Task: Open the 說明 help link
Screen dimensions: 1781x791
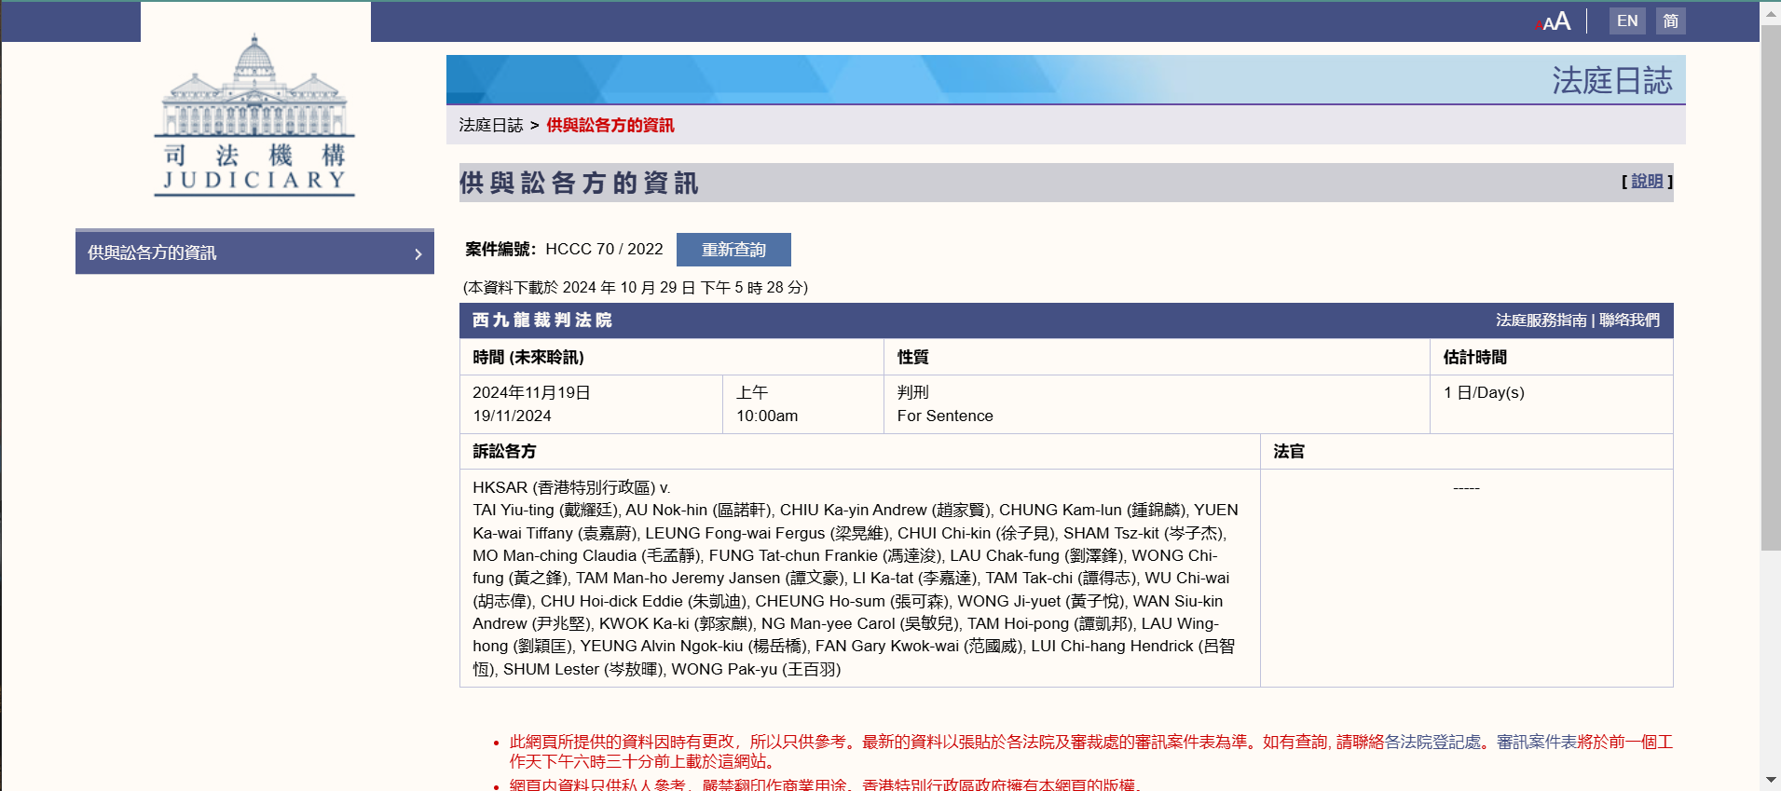Action: [x=1646, y=182]
